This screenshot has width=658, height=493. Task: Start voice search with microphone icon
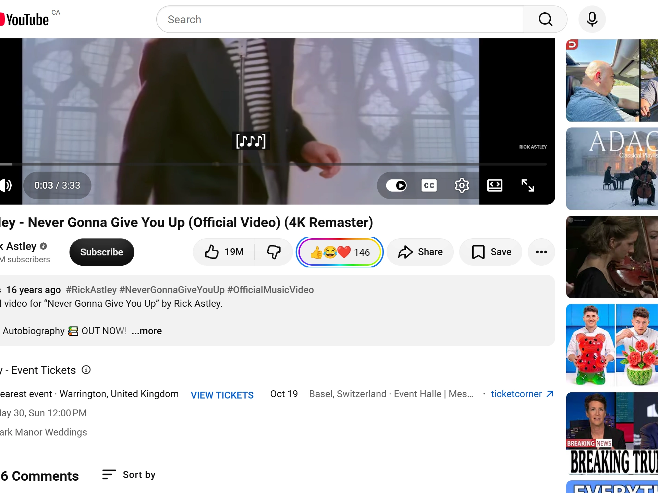click(x=592, y=19)
